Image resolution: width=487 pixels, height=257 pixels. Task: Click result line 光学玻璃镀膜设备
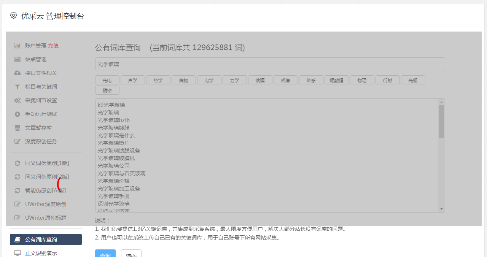point(119,151)
